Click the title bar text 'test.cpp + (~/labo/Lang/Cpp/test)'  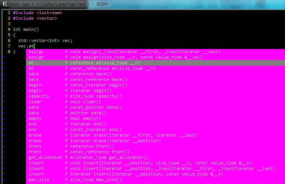[49, 4]
